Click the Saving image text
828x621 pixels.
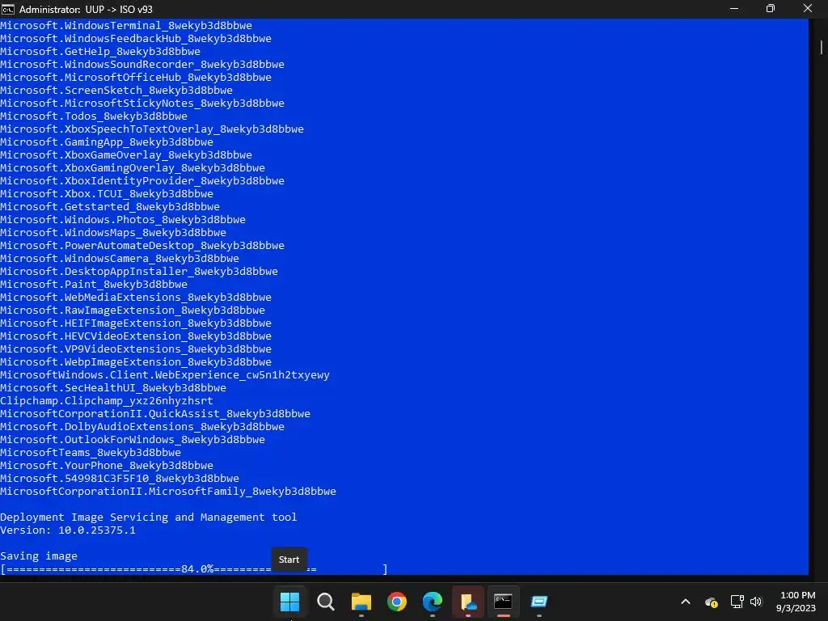point(39,556)
